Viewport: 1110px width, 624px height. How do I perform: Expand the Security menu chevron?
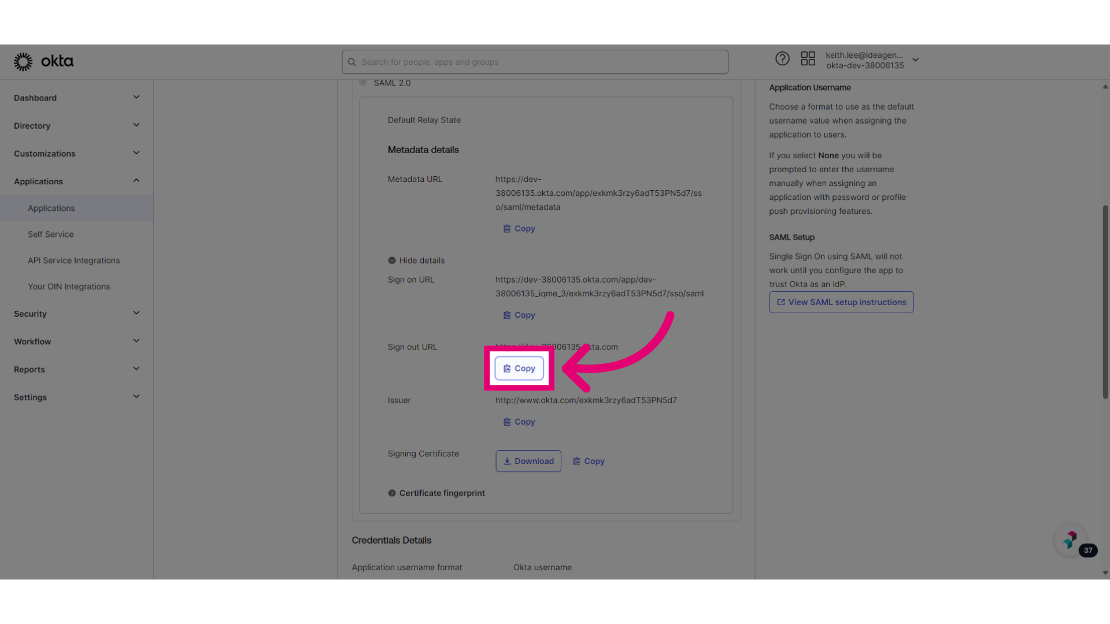click(136, 313)
